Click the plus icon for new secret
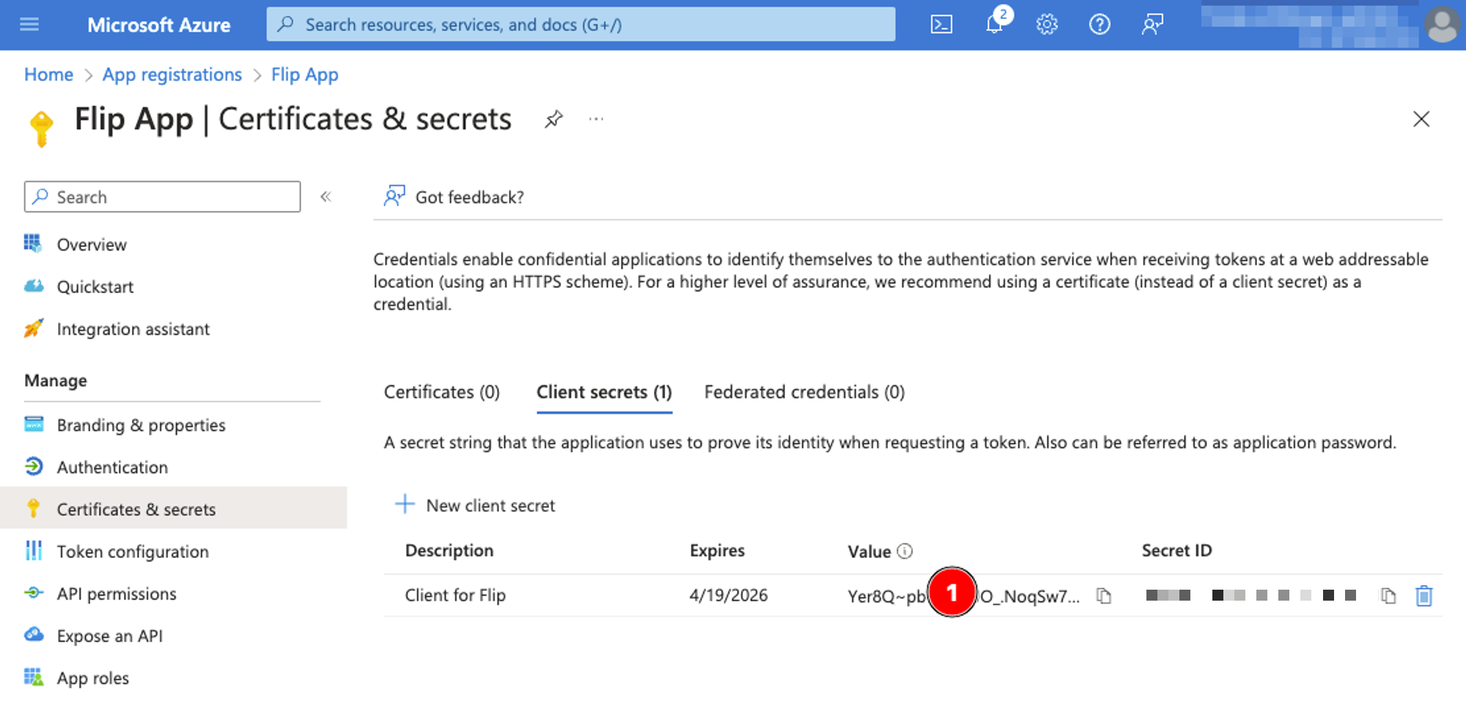 [x=405, y=504]
